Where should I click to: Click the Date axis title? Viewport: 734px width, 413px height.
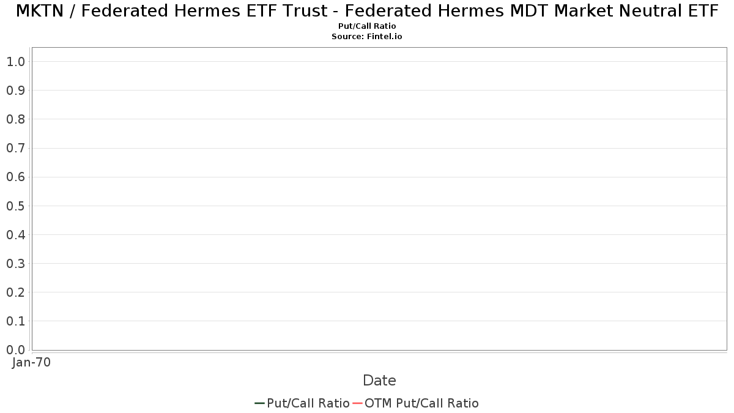tap(379, 381)
